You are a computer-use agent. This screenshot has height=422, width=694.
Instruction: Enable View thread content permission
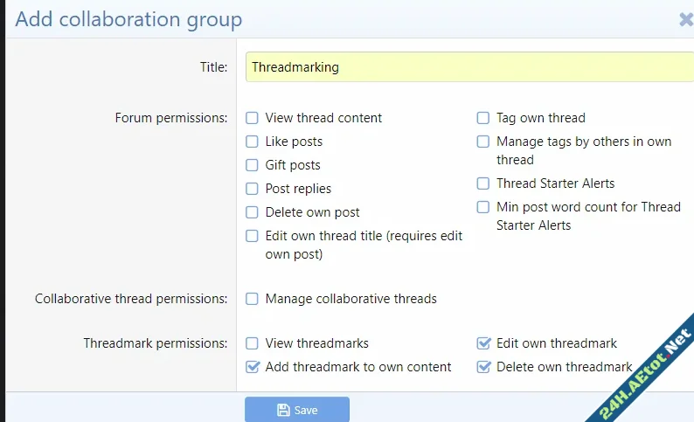pyautogui.click(x=252, y=118)
